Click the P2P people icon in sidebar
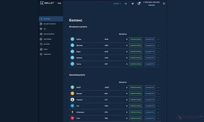204x122 pixels. click(41, 29)
